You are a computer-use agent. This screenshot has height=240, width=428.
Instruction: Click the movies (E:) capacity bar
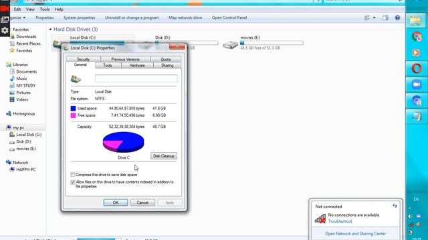[272, 43]
